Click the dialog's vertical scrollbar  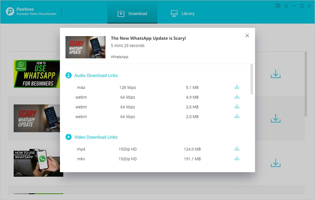[252, 79]
